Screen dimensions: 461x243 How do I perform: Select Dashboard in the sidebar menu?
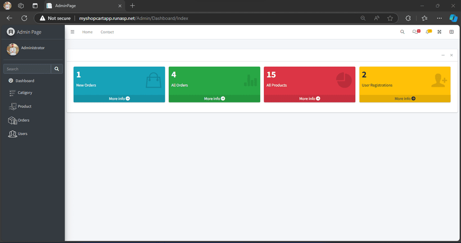pos(25,81)
